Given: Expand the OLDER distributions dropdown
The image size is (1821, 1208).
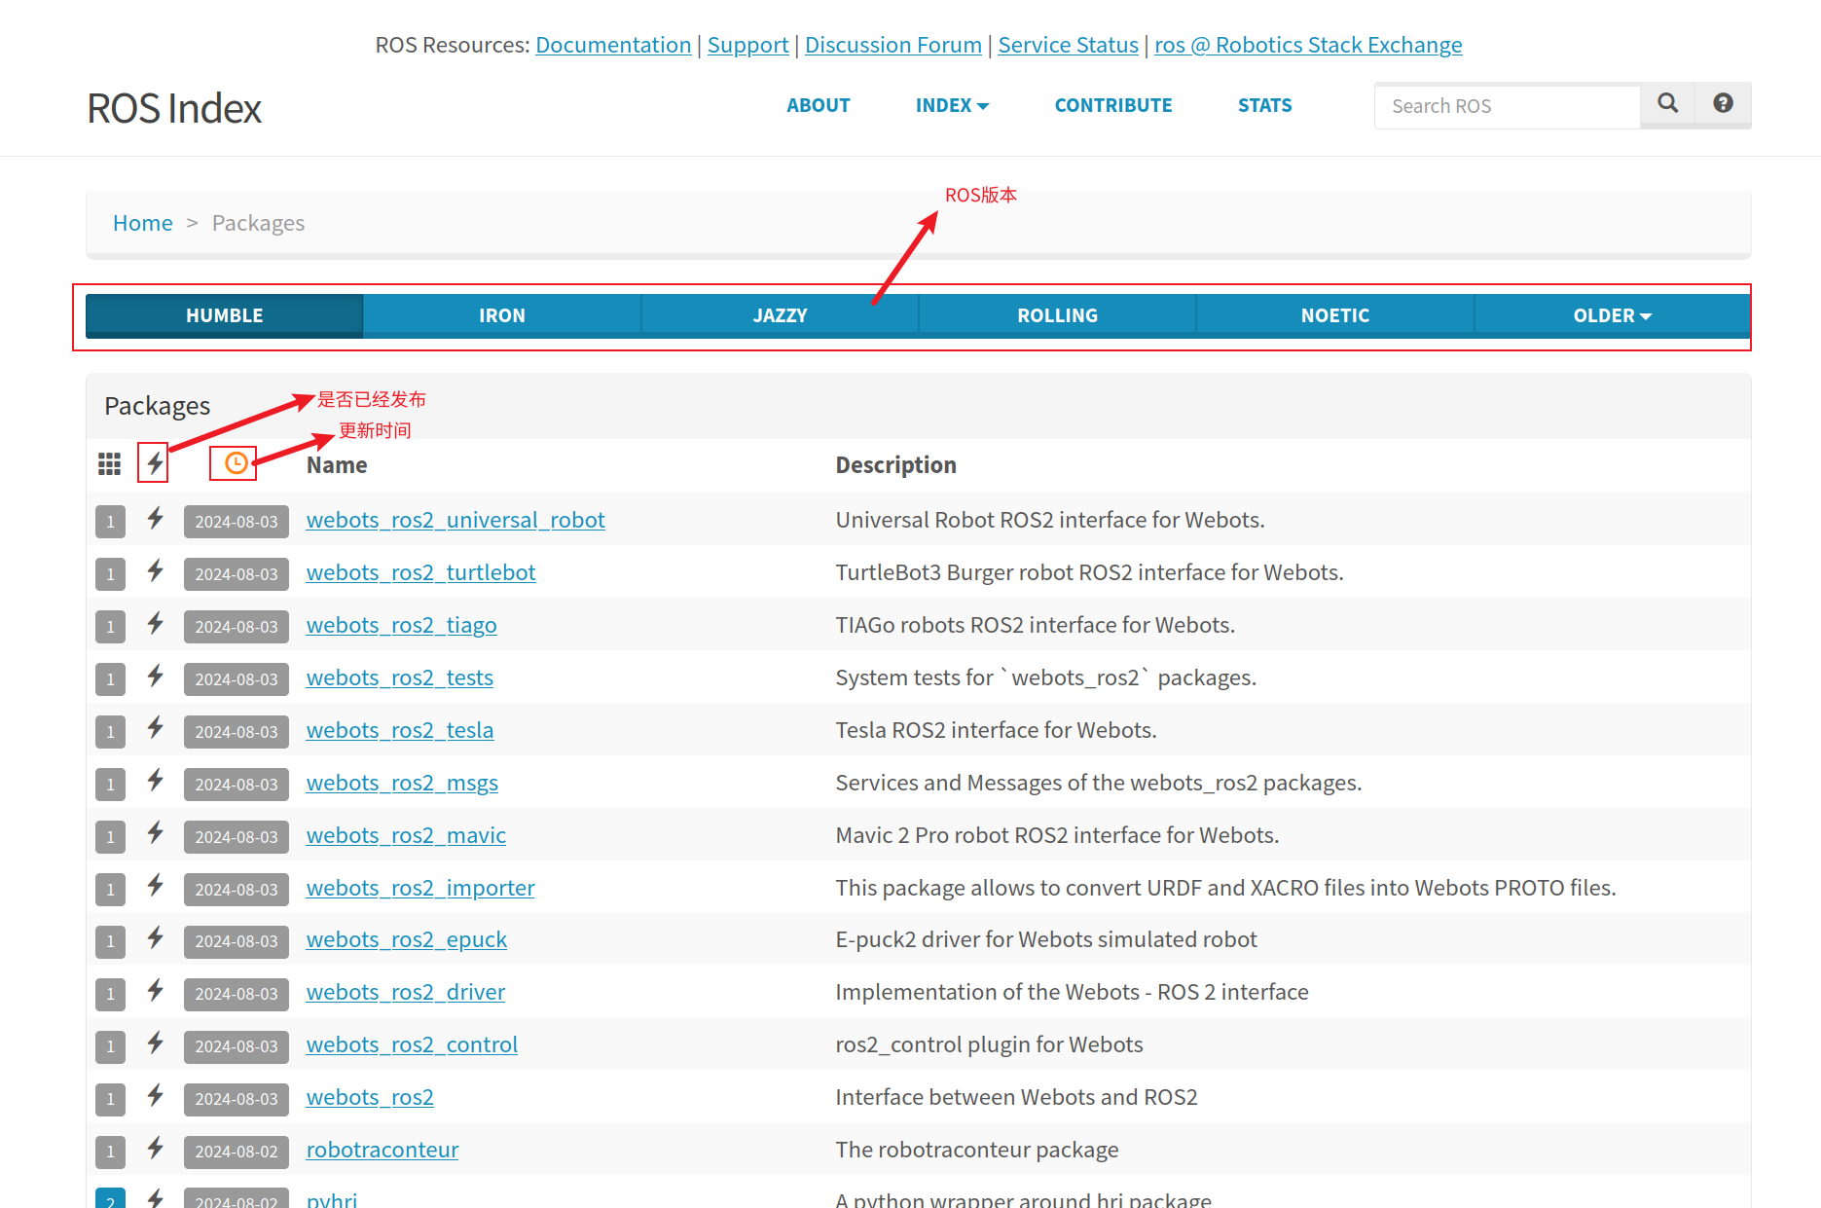Looking at the screenshot, I should coord(1612,316).
